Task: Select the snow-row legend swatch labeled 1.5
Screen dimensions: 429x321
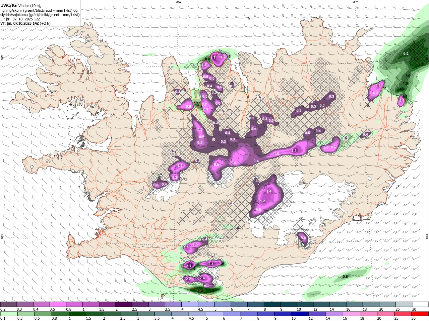Action: tap(107, 305)
